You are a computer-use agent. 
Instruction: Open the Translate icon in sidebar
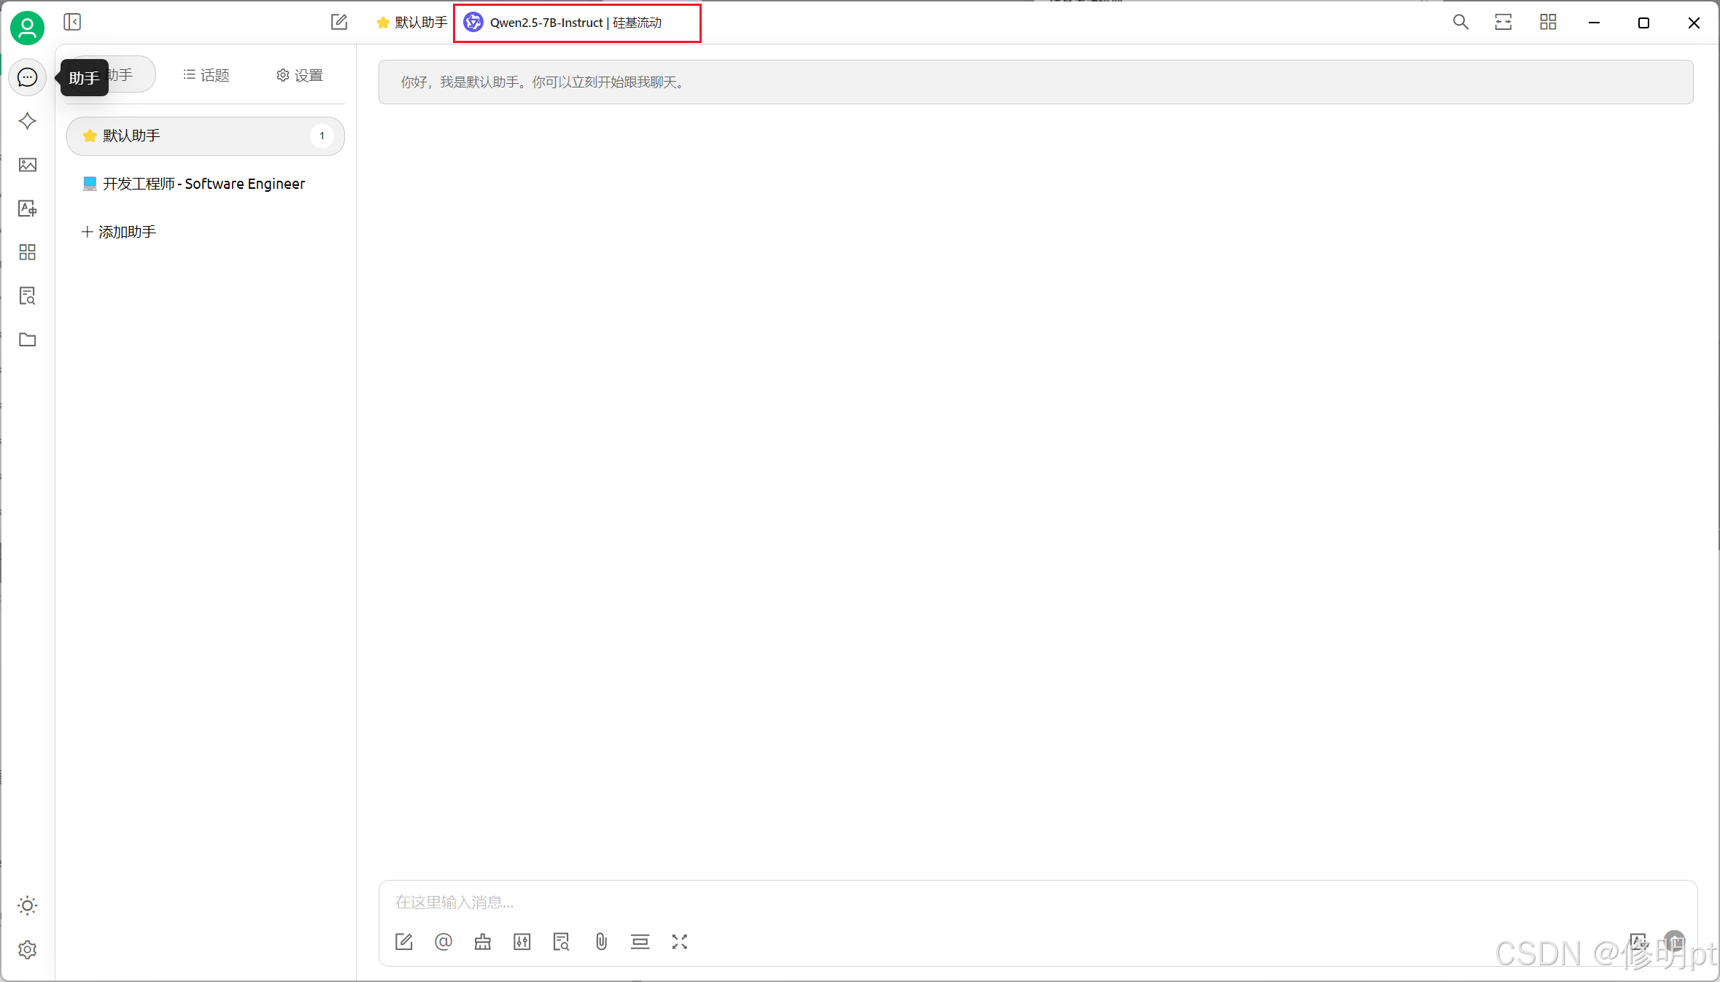pos(27,209)
